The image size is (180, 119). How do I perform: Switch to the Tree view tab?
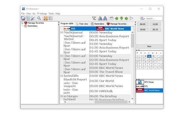click(x=82, y=24)
